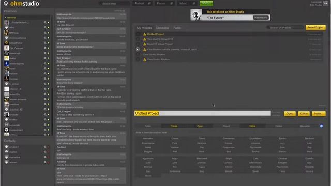This screenshot has width=331, height=186.
Task: Set project access to Closed
Action: pyautogui.click(x=226, y=126)
